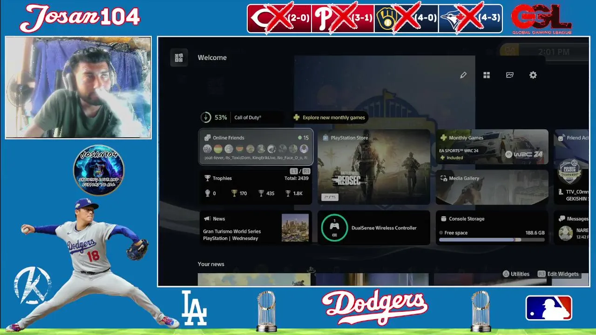The height and width of the screenshot is (335, 596).
Task: Open the Settings gear icon
Action: tap(533, 75)
